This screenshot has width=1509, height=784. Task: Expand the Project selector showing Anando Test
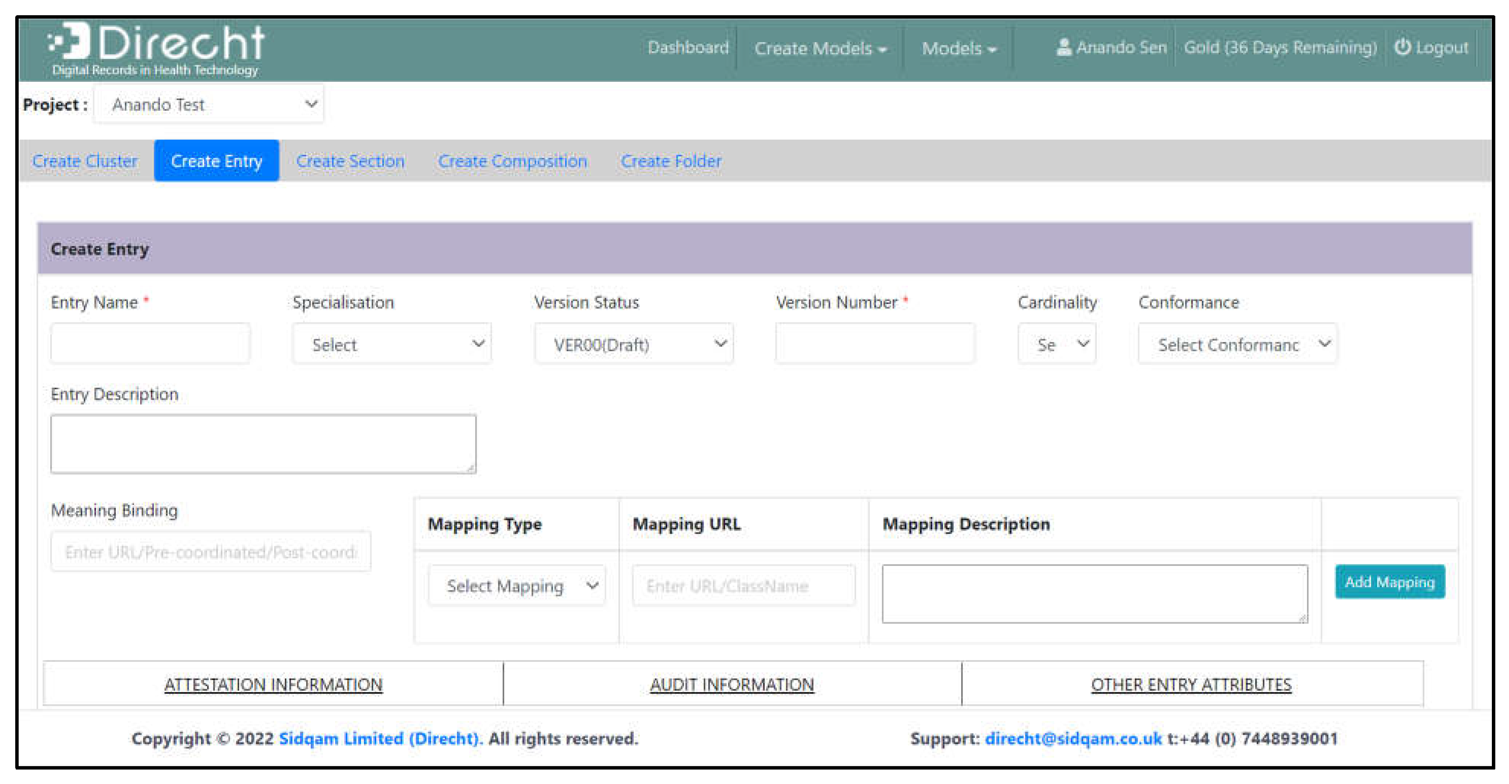click(209, 105)
